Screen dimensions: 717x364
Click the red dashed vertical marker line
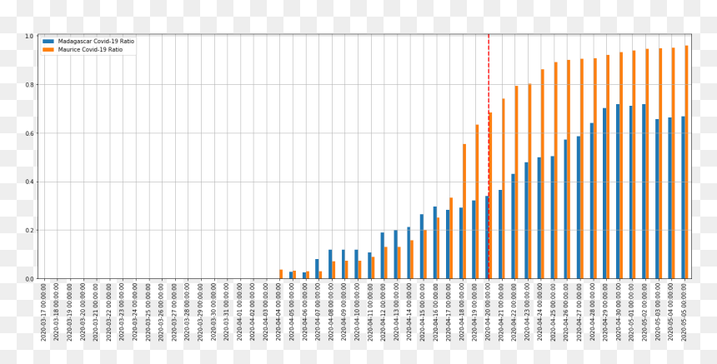[x=489, y=157]
